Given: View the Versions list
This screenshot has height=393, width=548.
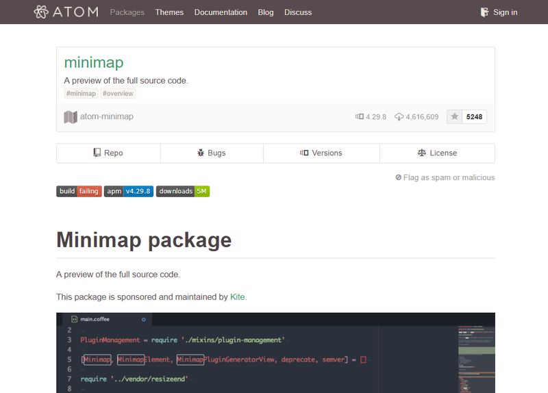Looking at the screenshot, I should point(321,153).
